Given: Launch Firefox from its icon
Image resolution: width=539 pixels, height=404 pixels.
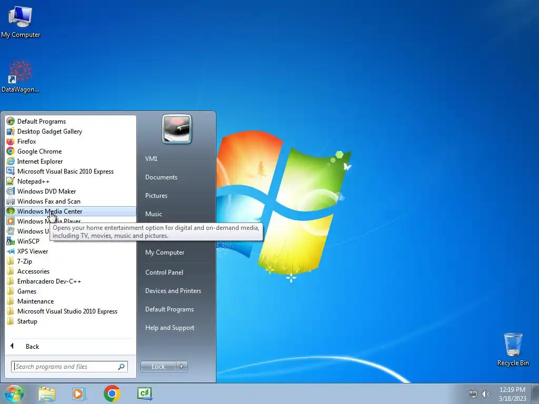Looking at the screenshot, I should (x=11, y=141).
